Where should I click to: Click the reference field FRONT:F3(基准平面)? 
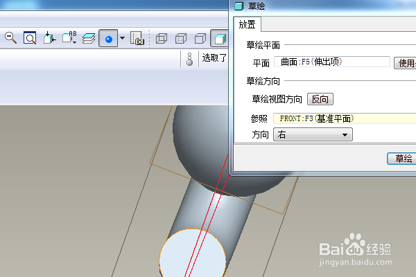345,118
